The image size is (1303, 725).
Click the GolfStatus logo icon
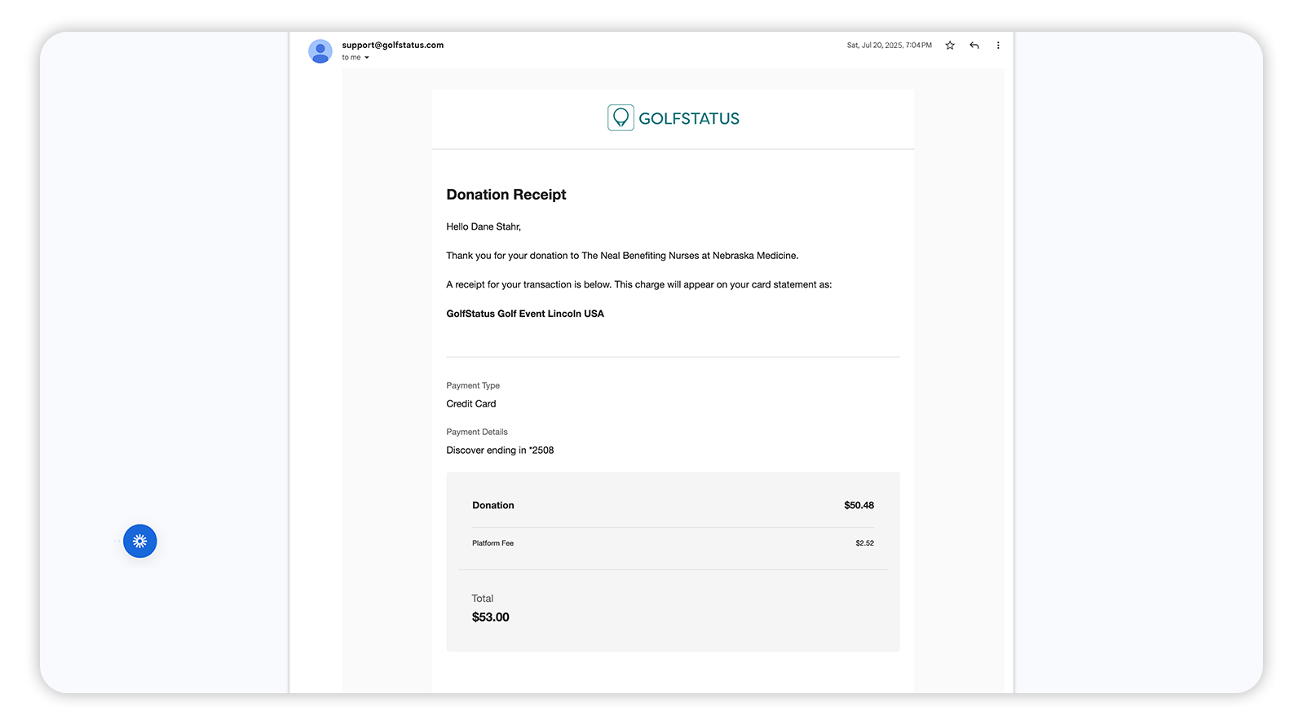coord(621,118)
